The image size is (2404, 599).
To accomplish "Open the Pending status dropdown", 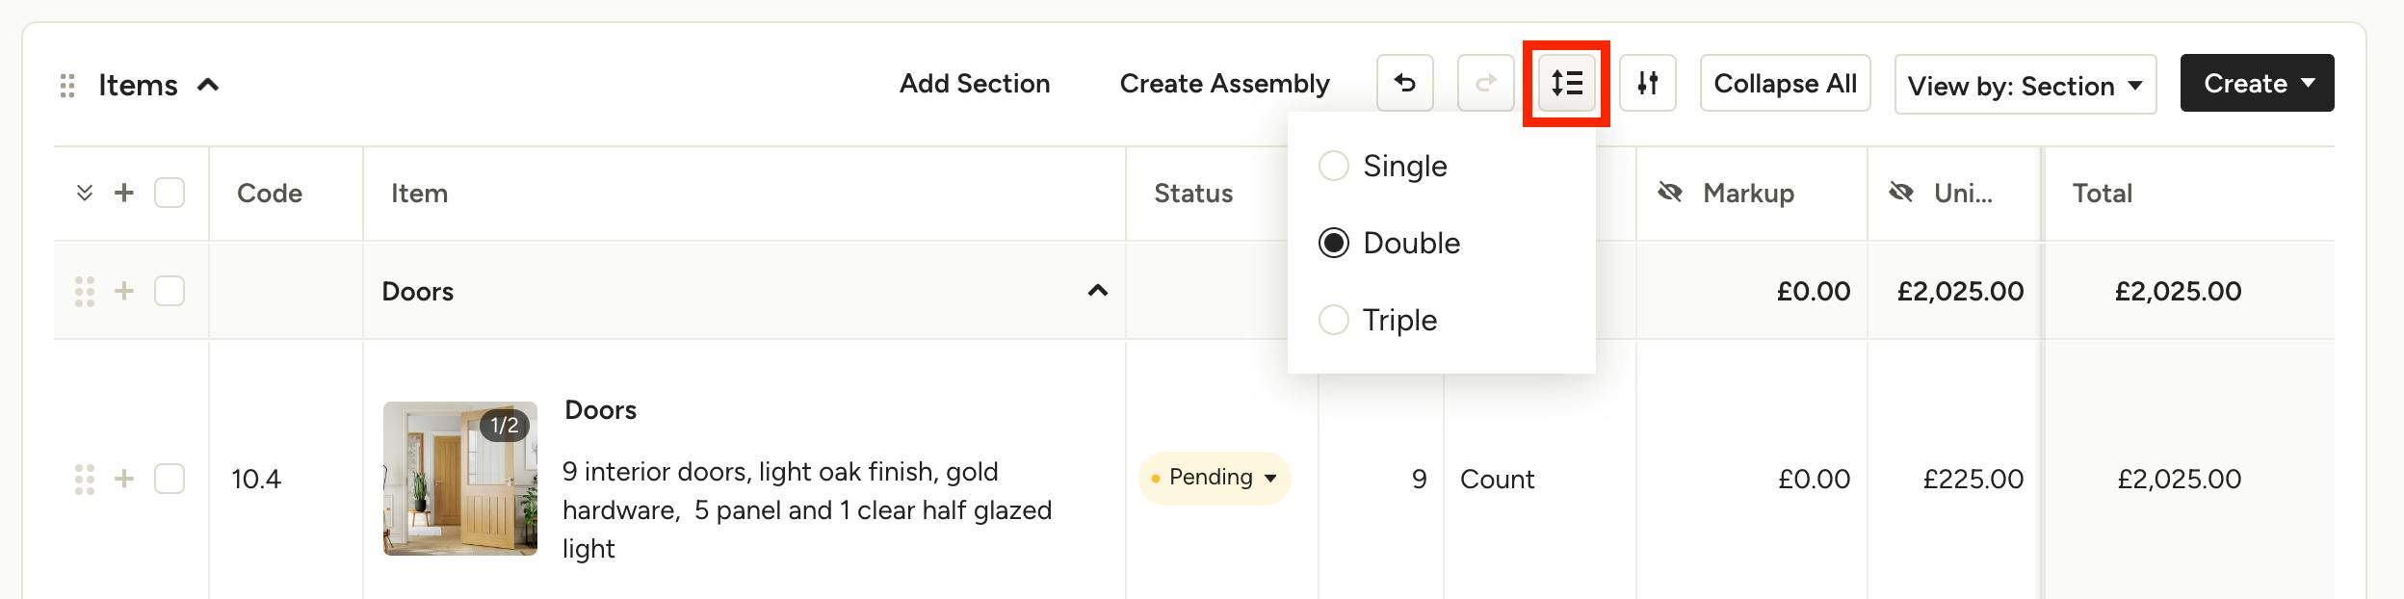I will (x=1215, y=478).
